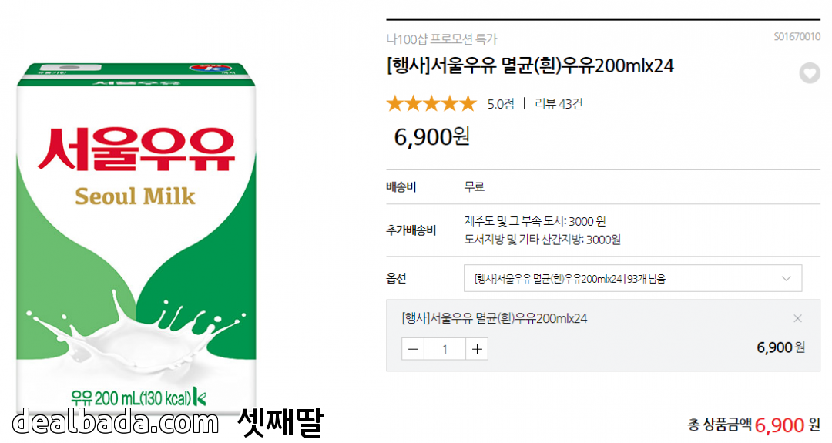832x443 pixels.
Task: Click the 제주도 extra shipping fee text
Action: 535,221
